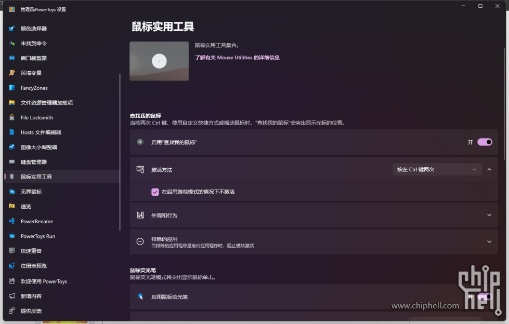Click the PowerToys Run sidebar label
Screen dimensions: 509x324
(x=38, y=236)
